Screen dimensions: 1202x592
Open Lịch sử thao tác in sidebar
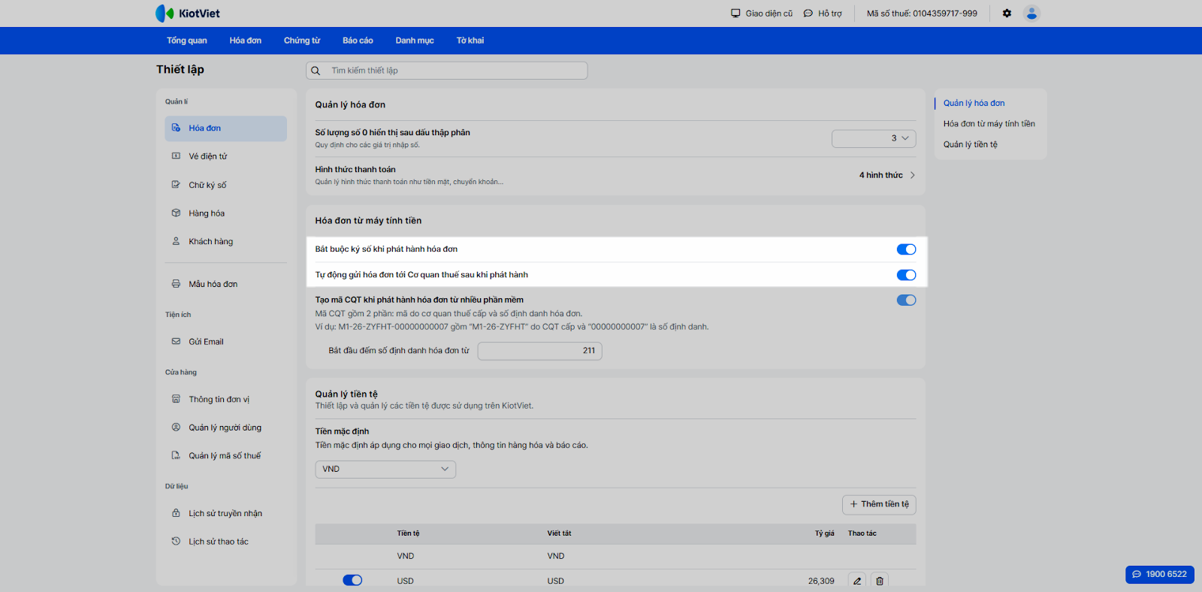click(x=218, y=542)
